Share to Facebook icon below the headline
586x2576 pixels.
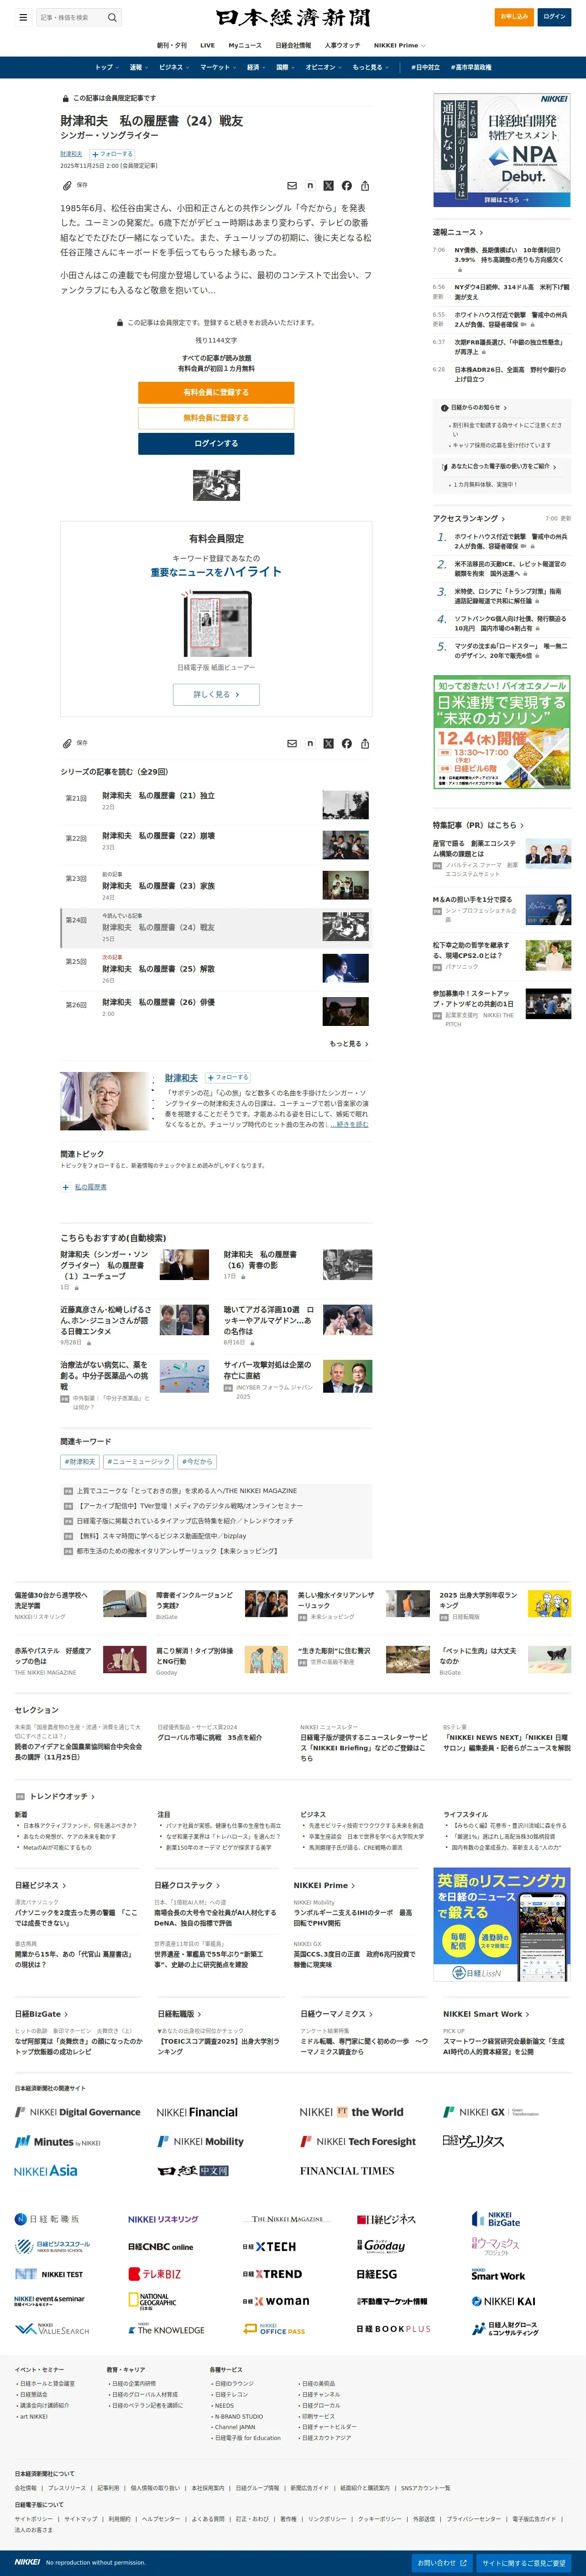click(346, 185)
